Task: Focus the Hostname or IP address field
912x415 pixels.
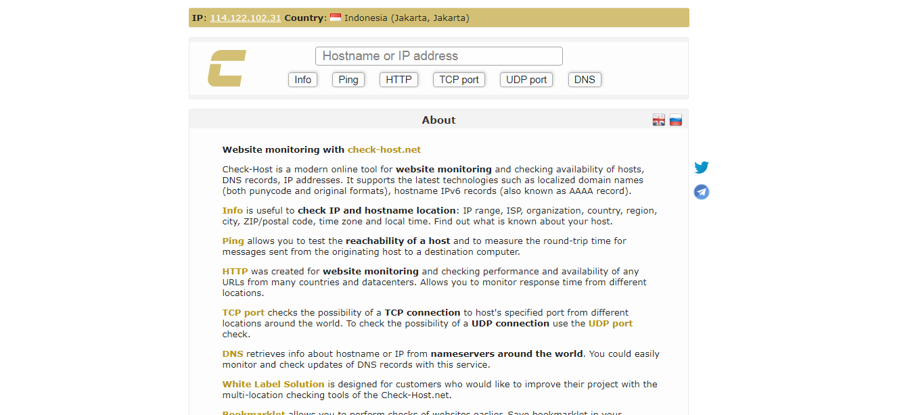Action: pos(438,56)
